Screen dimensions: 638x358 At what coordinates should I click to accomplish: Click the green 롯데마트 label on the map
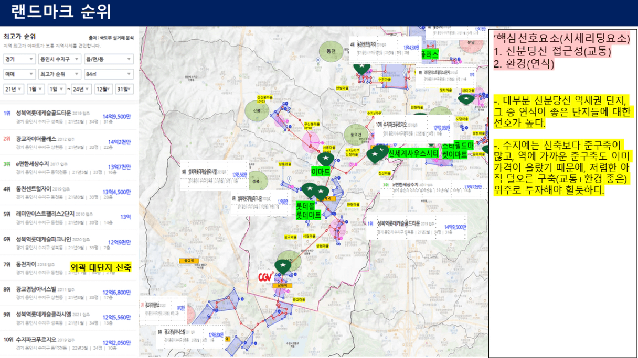(309, 215)
